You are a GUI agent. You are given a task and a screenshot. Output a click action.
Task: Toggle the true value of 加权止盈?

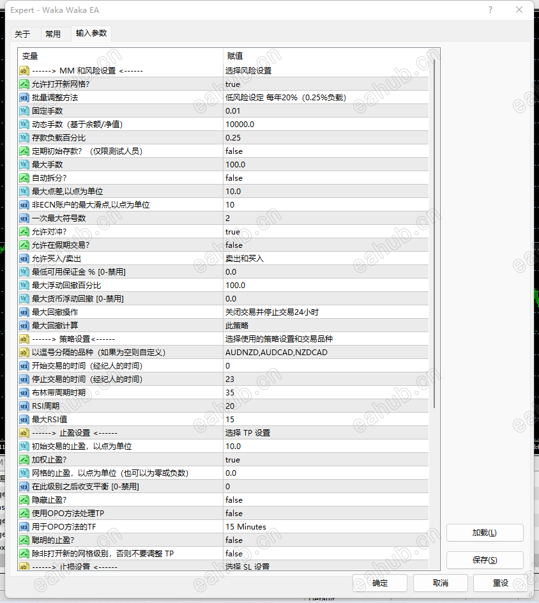point(326,459)
